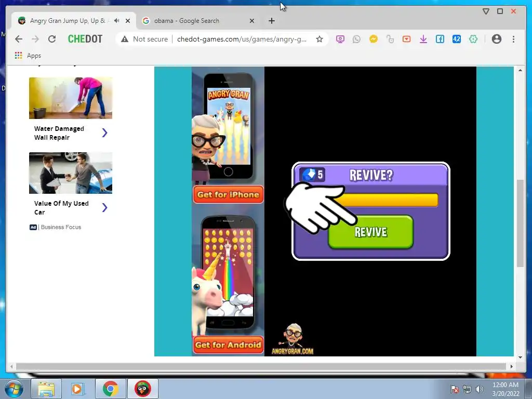
Task: Click the horizontal scrollbar right arrow
Action: [512, 366]
